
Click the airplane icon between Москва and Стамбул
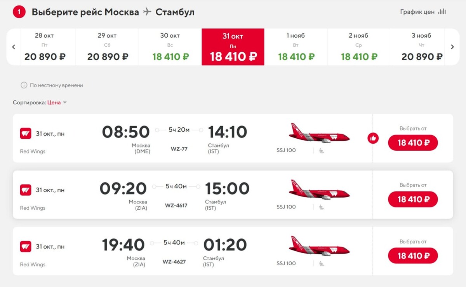click(147, 12)
